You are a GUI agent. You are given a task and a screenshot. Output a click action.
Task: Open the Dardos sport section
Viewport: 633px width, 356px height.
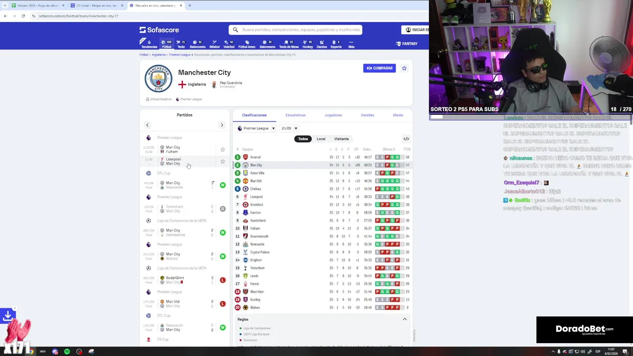point(321,44)
